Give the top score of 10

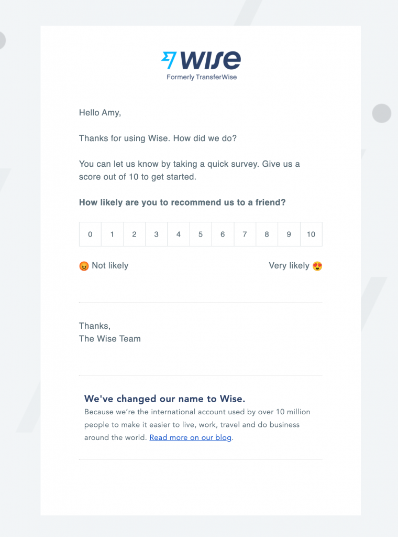click(311, 234)
